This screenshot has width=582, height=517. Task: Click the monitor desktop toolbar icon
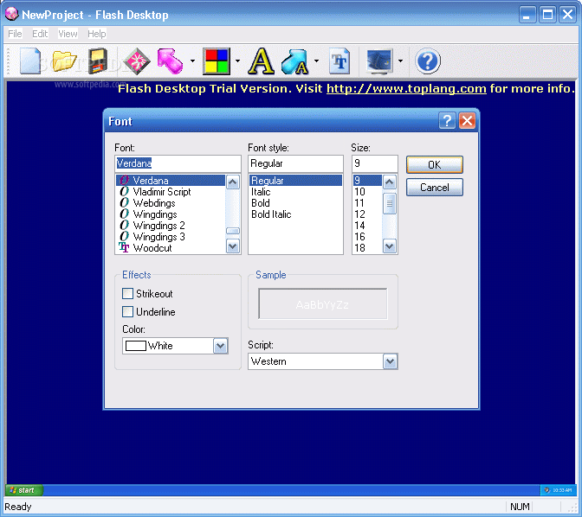point(379,61)
